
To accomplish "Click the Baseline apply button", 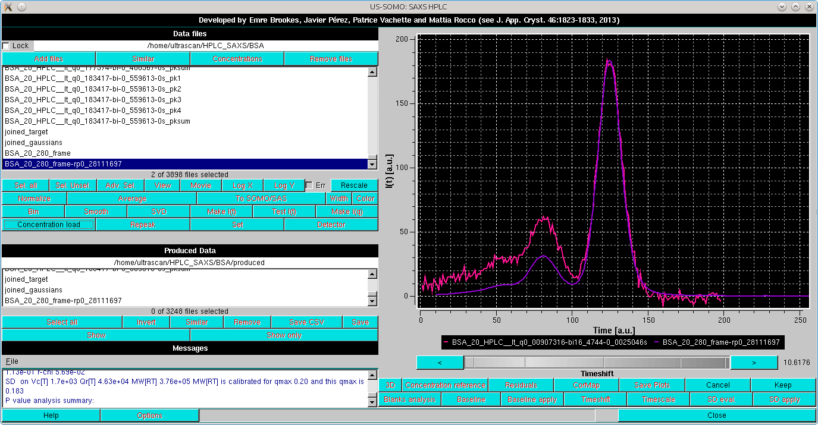I will click(x=532, y=399).
